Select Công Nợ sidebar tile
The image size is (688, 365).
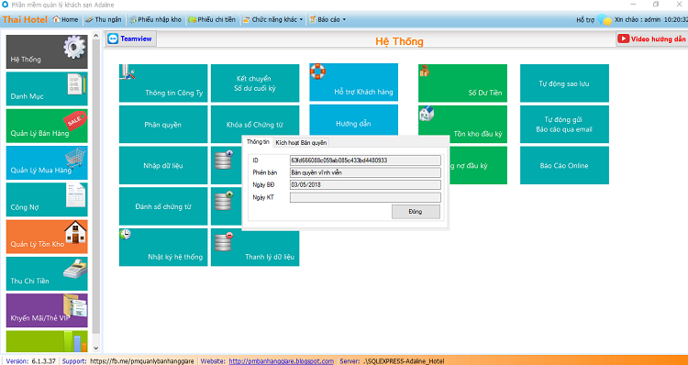click(47, 200)
